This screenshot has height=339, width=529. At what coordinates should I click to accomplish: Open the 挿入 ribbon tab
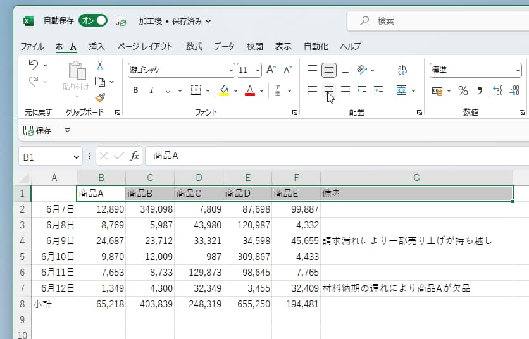pos(97,46)
